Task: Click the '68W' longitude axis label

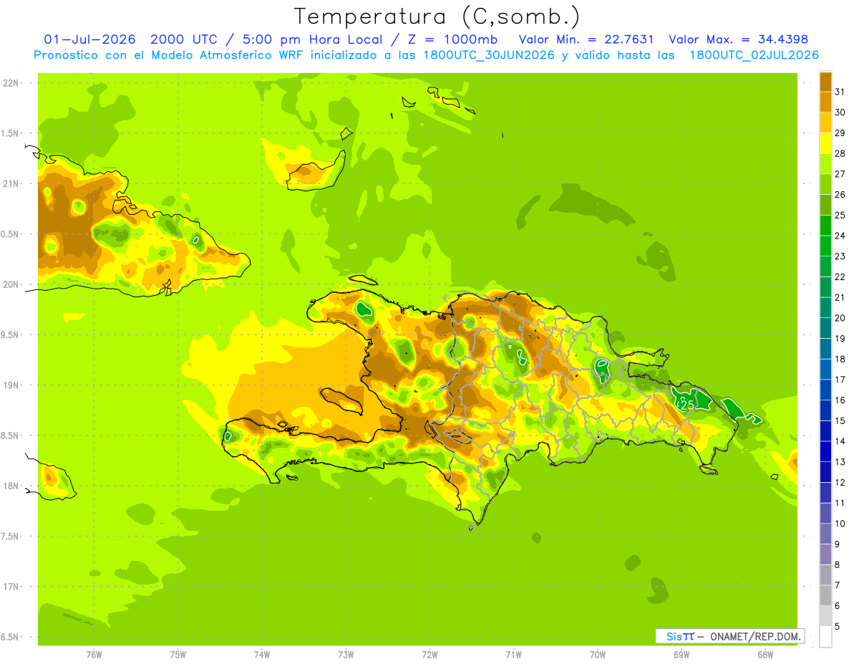Action: pyautogui.click(x=765, y=655)
